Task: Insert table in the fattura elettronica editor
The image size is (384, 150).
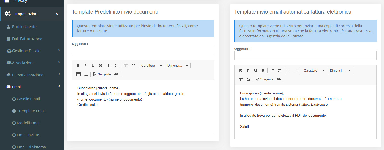Action: coord(241,79)
